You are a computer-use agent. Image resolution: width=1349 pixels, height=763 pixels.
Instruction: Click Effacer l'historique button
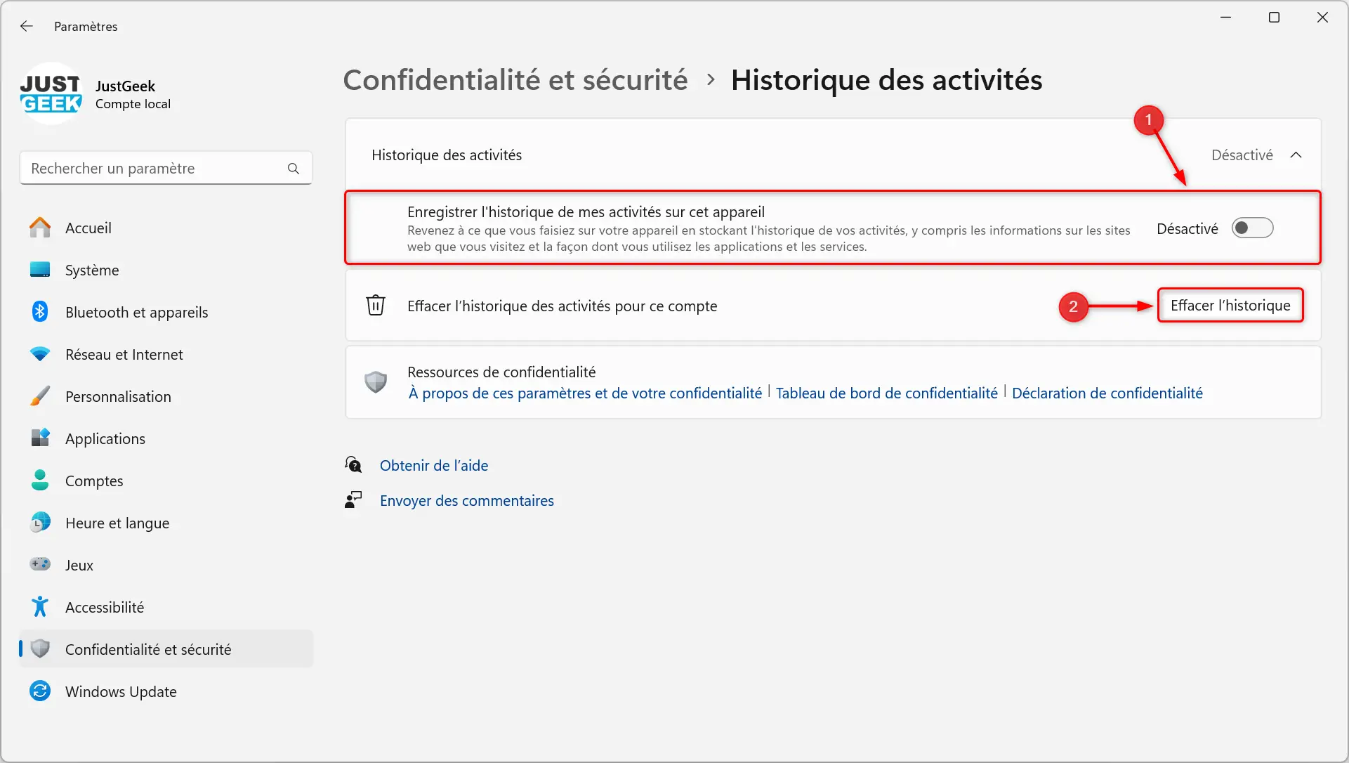[1230, 306]
